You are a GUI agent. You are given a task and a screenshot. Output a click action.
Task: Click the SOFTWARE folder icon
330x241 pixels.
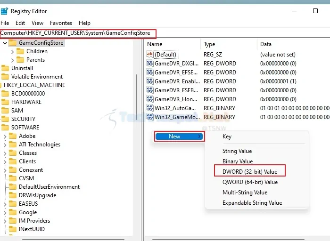pos(5,128)
